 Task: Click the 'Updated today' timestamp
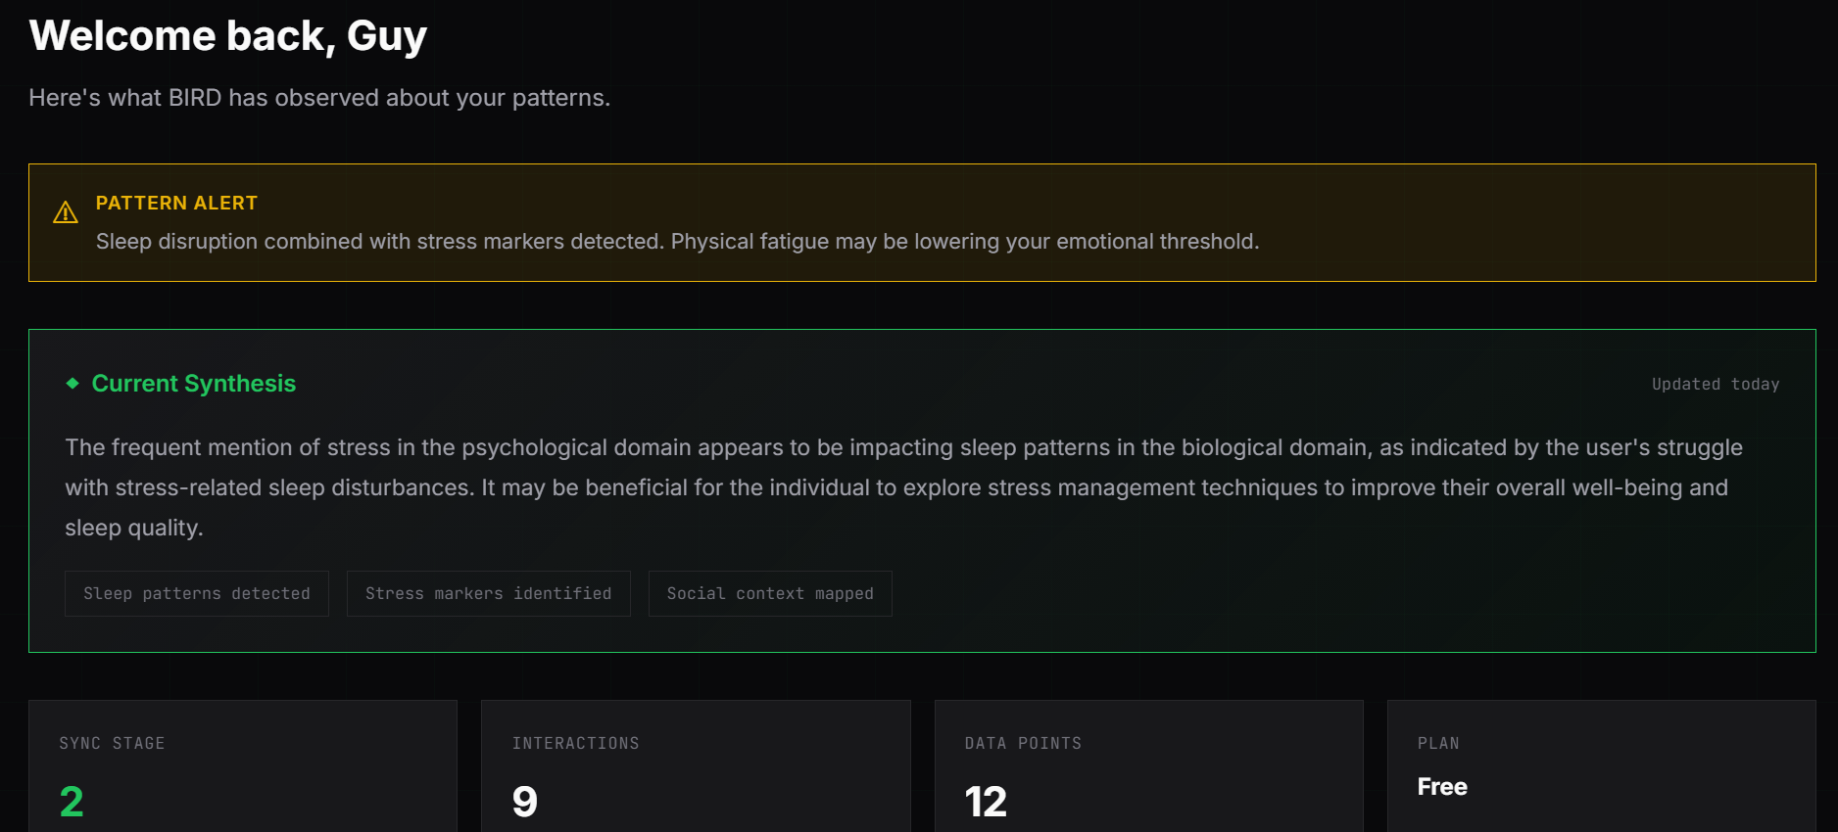pyautogui.click(x=1716, y=385)
